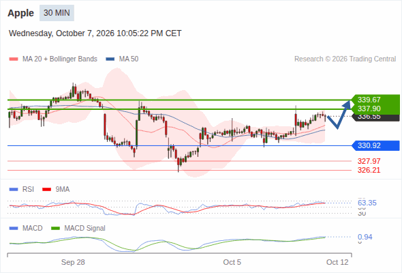This screenshot has height=273, width=402.
Task: Click the 337.90 resistance price label
Action: click(369, 109)
